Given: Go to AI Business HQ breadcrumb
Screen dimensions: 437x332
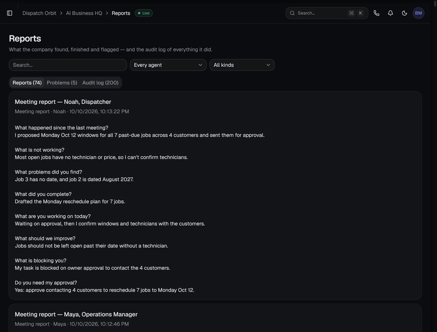Looking at the screenshot, I should click(84, 13).
